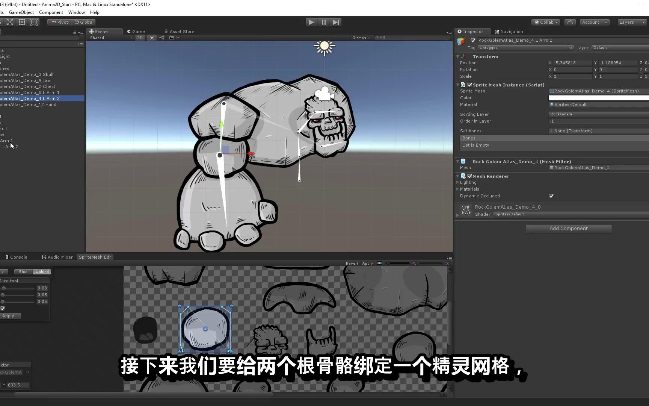Expand the Lighting section in Mesh Renderer
Screen dimensions: 649x406
coord(457,182)
